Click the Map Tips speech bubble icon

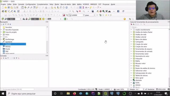click(x=91, y=7)
